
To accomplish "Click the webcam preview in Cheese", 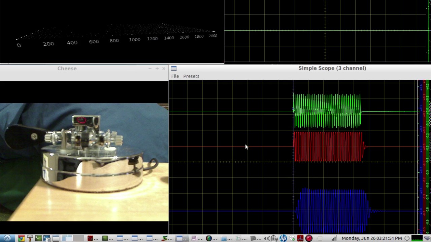I will [84, 162].
